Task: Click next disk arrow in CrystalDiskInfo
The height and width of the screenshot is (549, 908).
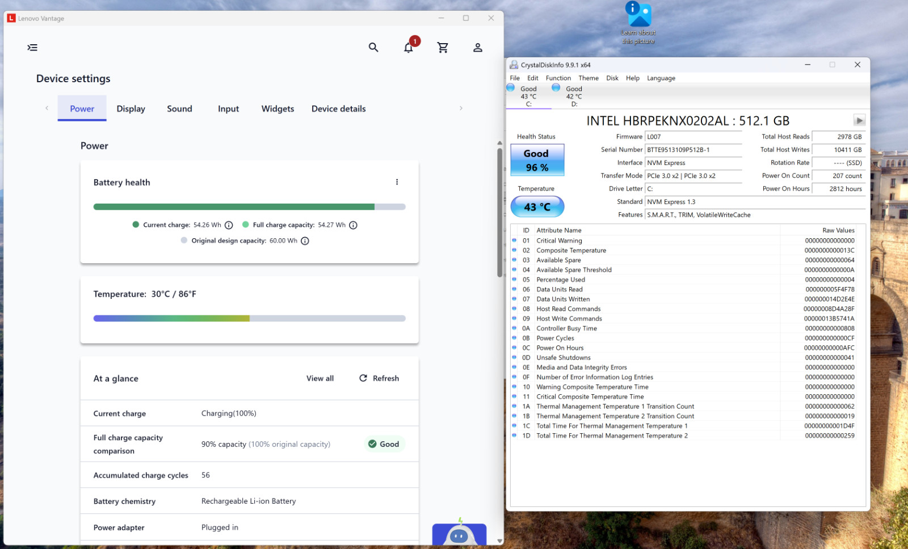Action: (859, 120)
